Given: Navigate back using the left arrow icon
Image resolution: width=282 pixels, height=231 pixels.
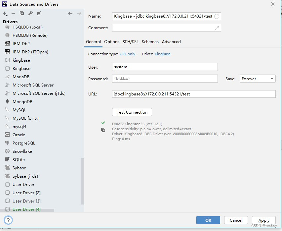Looking at the screenshot, I should pyautogui.click(x=70, y=14).
